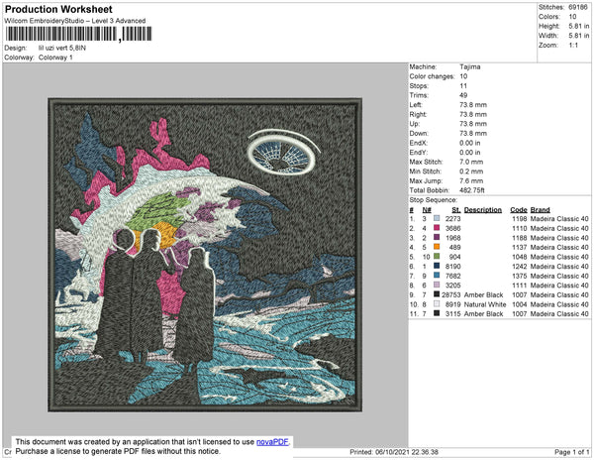The image size is (594, 460).
Task: Click the Total Bobbin value 482.75ft
Action: [472, 190]
